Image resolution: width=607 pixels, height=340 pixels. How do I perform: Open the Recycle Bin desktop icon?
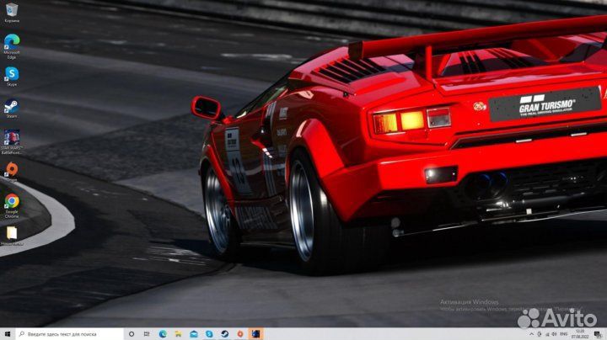coord(12,10)
